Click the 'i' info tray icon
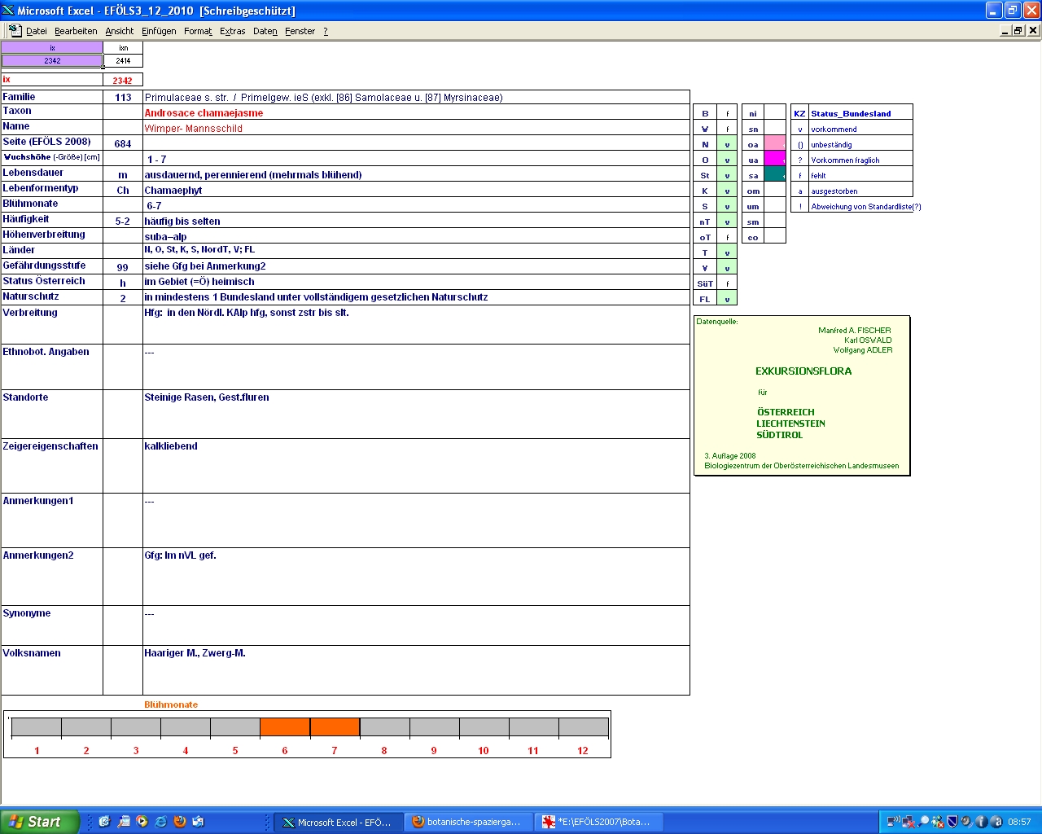The image size is (1042, 834). tap(981, 822)
